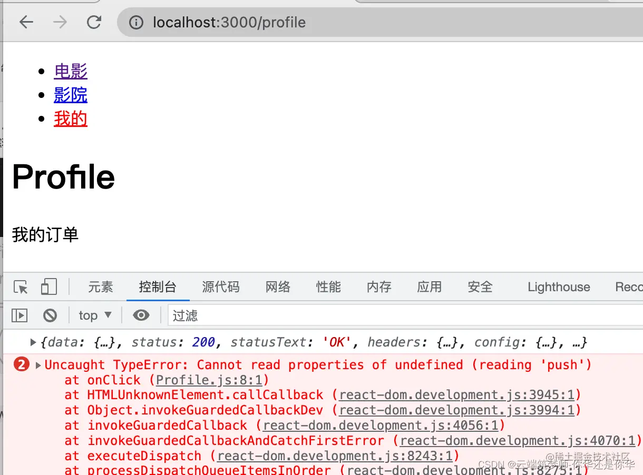Switch to the 应用 tab
The height and width of the screenshot is (475, 643).
point(430,287)
